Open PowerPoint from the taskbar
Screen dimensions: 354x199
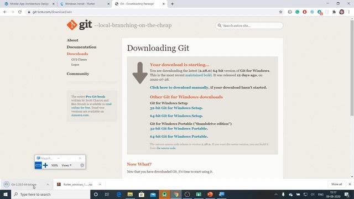(210, 194)
